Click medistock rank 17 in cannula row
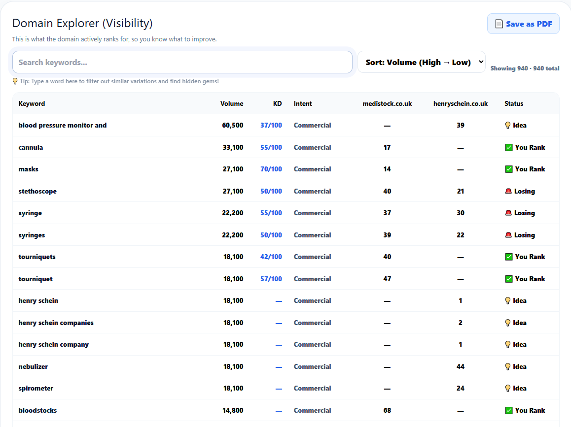The width and height of the screenshot is (571, 427). tap(387, 147)
